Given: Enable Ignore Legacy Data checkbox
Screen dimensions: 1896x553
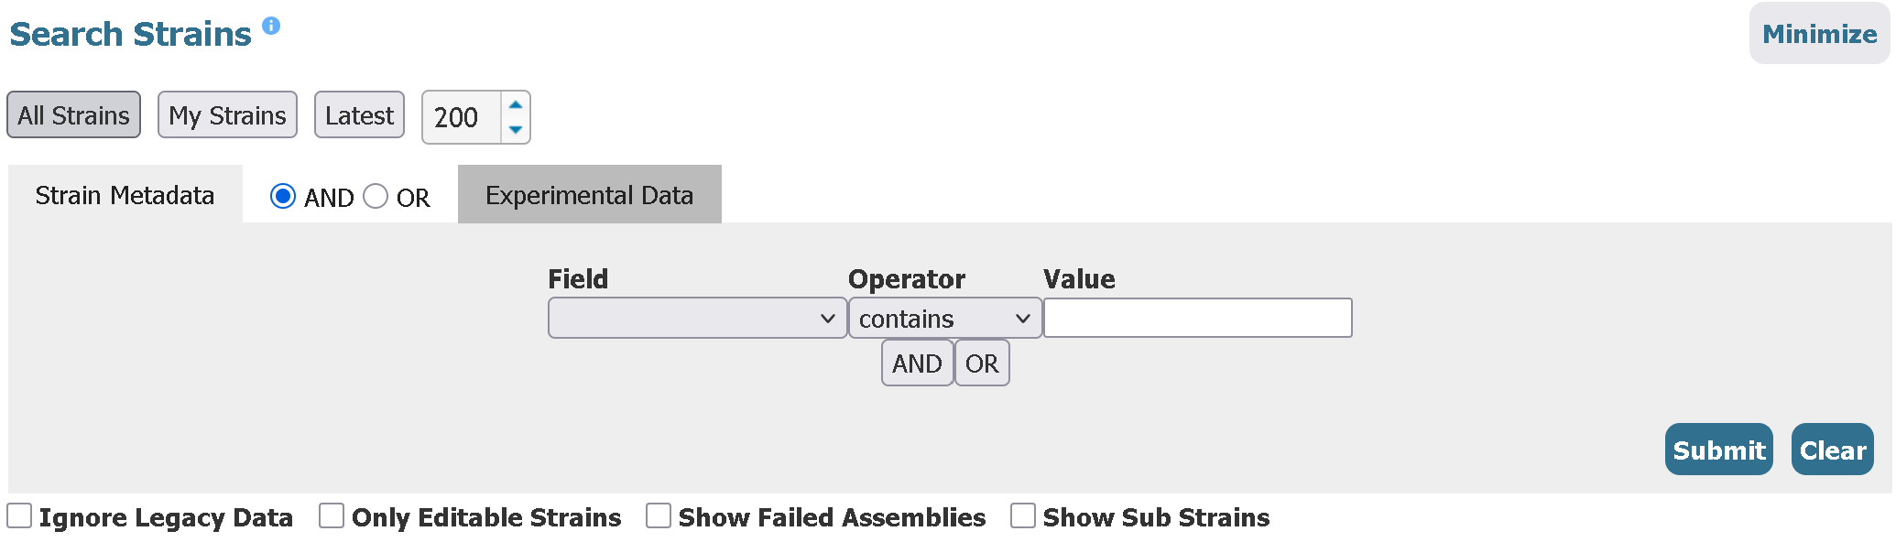Looking at the screenshot, I should pos(19,515).
